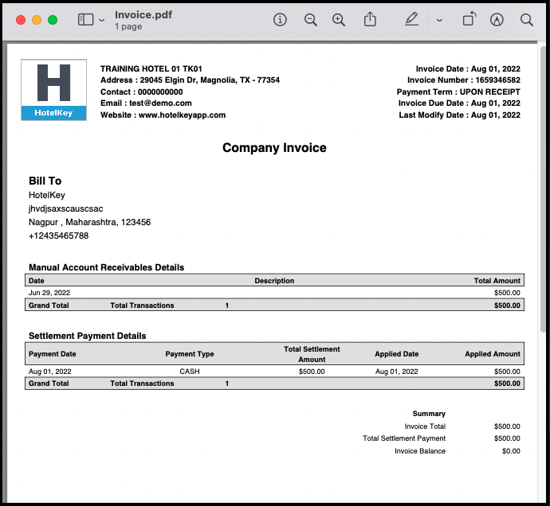Viewport: 550px width, 506px height.
Task: Click the www.hotelkeyapp.com website text
Action: click(x=182, y=115)
